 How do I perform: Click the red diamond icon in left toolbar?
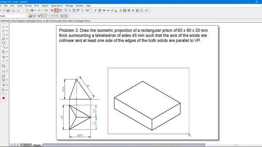tap(4, 98)
